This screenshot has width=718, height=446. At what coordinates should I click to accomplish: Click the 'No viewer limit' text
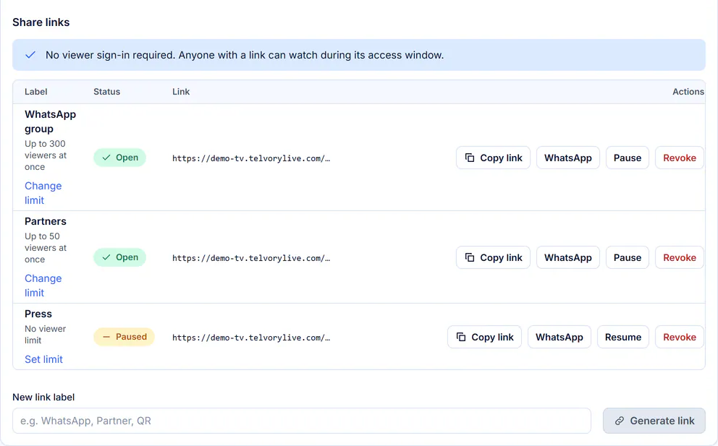coord(45,335)
